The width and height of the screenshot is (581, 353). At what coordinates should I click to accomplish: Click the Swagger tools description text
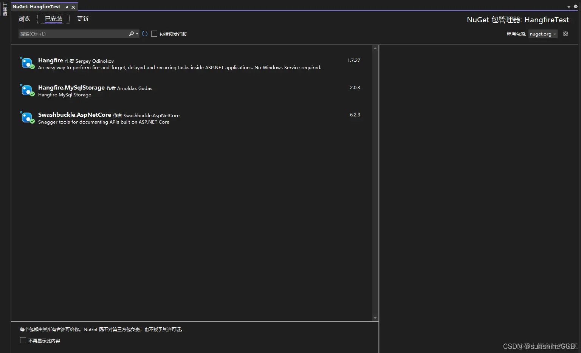click(104, 122)
